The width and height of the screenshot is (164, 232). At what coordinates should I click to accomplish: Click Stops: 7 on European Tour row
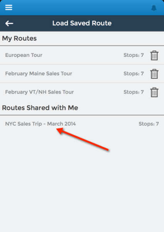point(134,55)
